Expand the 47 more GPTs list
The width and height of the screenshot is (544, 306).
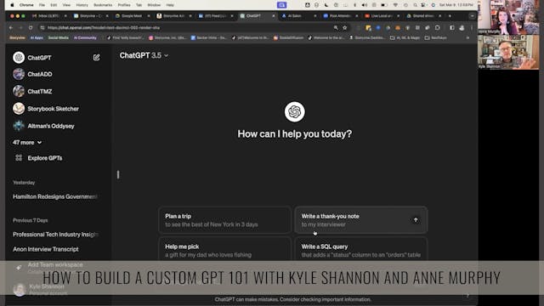(x=27, y=143)
